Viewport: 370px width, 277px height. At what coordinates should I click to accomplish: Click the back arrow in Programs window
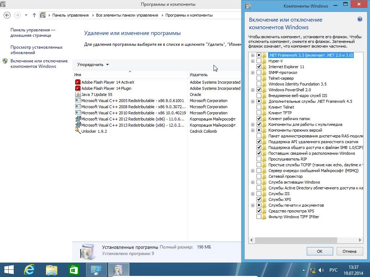coord(7,15)
